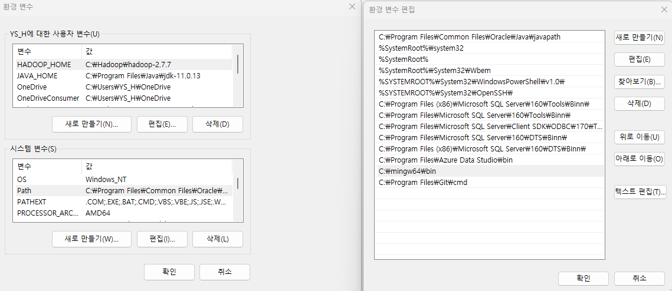Select the Azure Data Studio\bin entry
Screen dimensions: 672x291
coord(490,160)
